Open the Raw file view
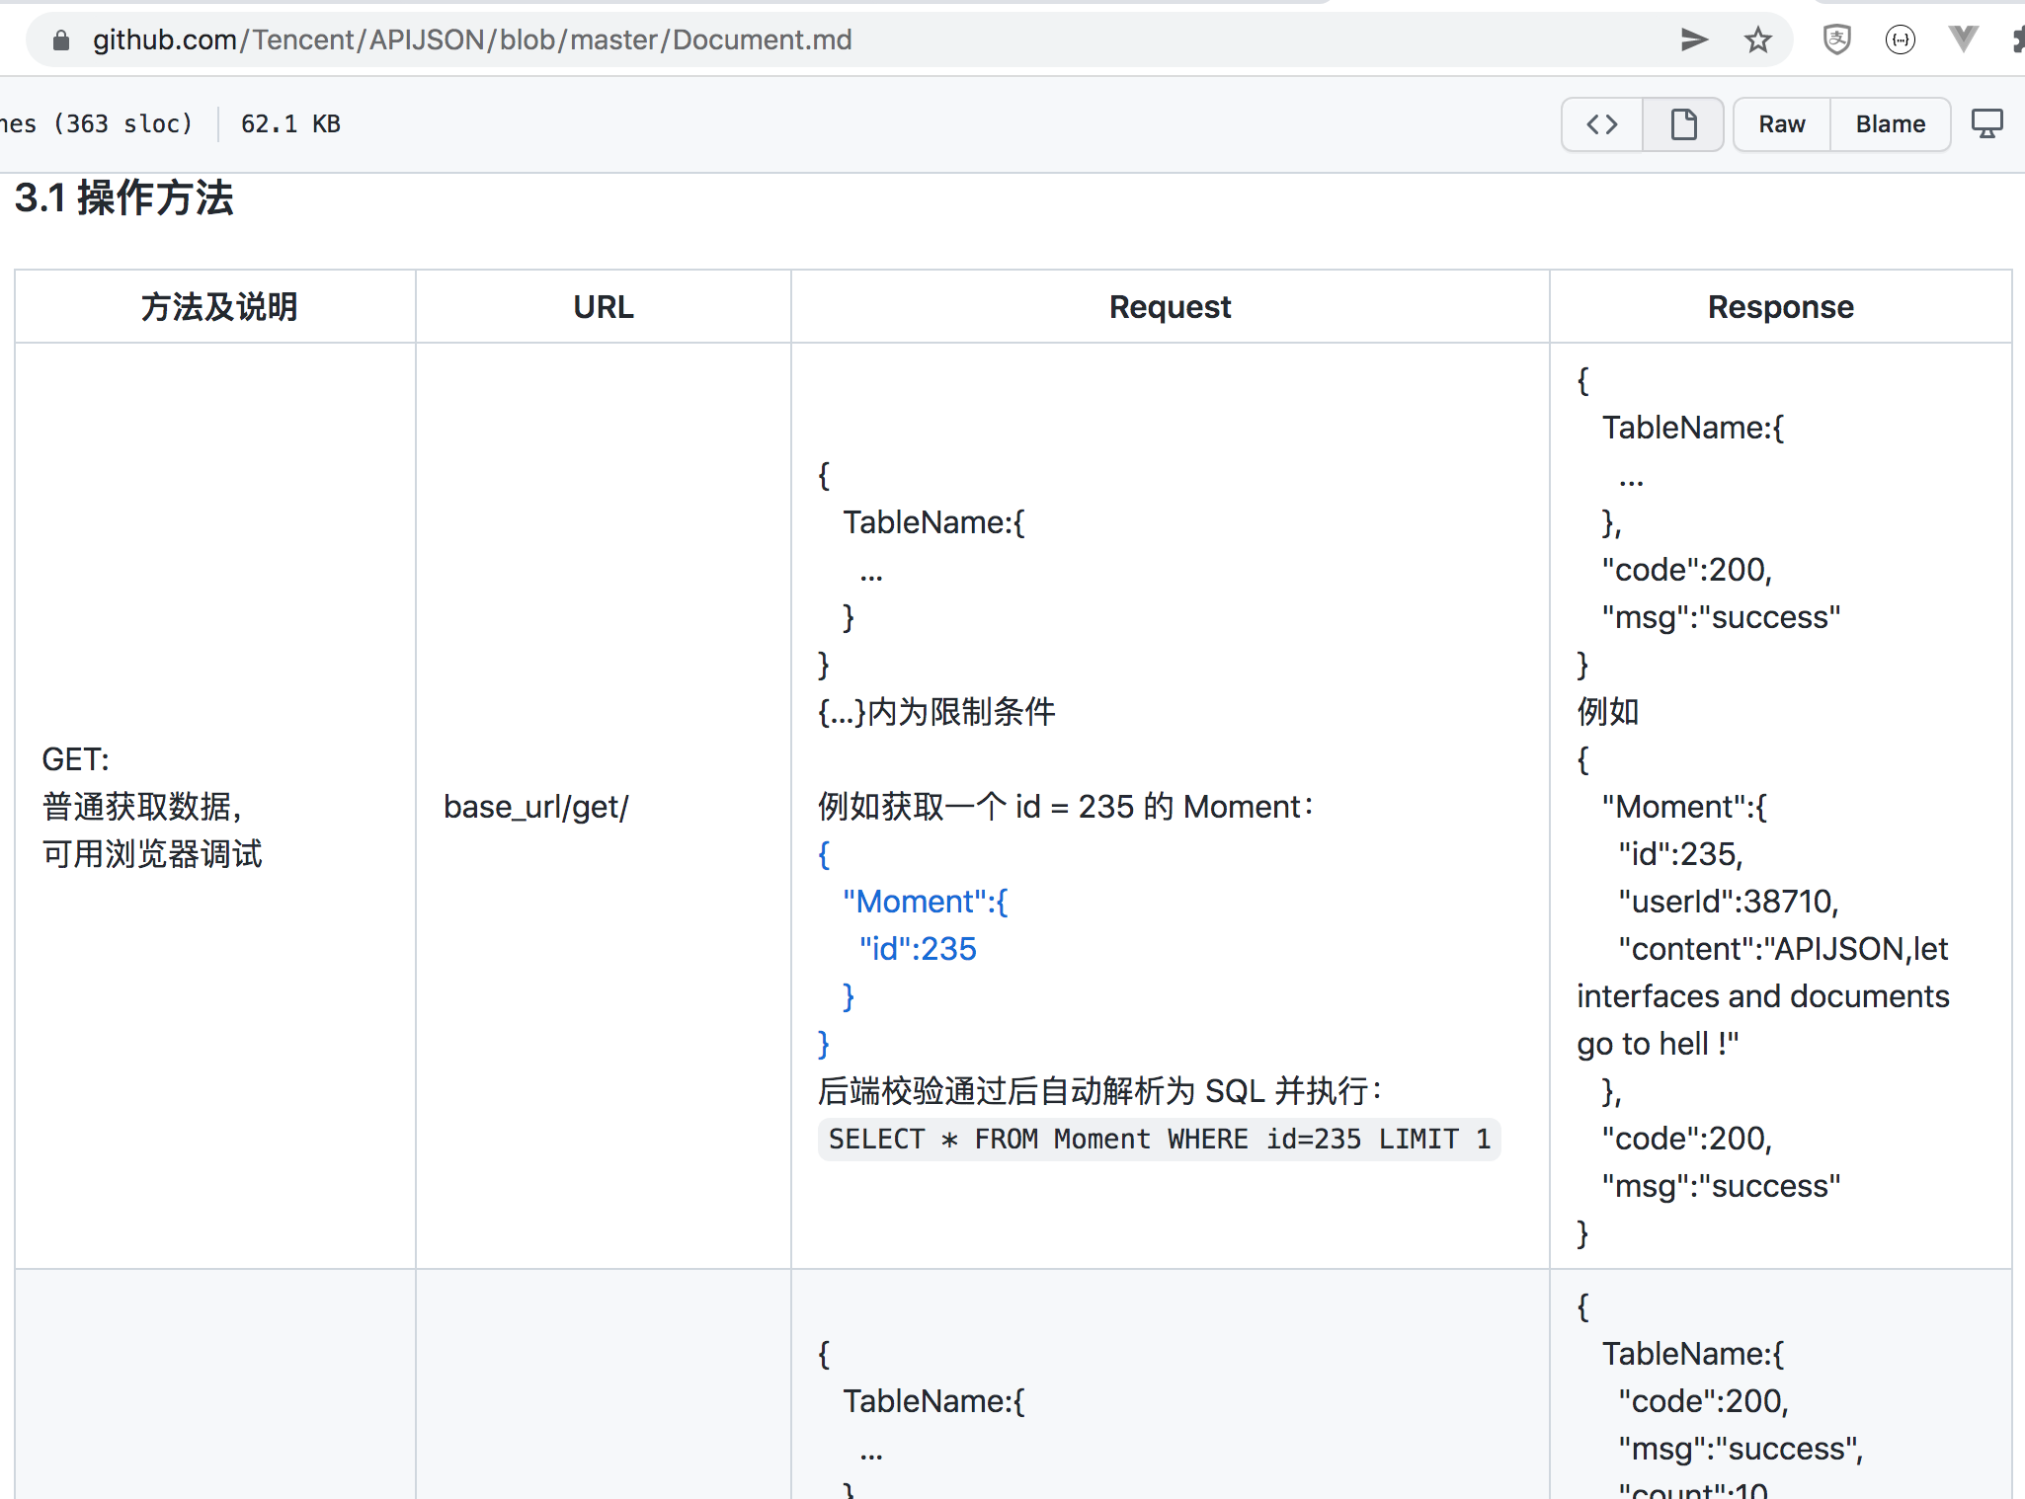 [1781, 124]
